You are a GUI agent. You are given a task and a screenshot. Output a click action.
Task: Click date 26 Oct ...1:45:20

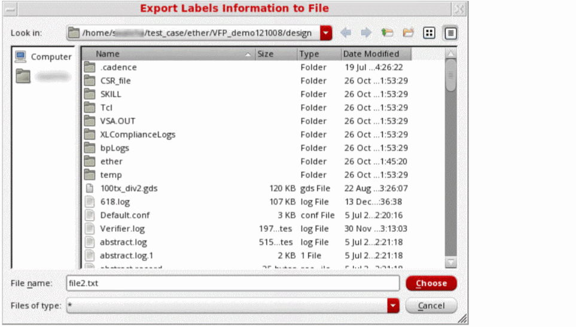click(x=376, y=161)
